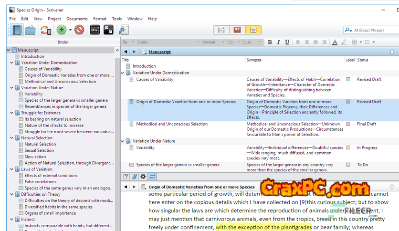Toggle Bold text formatting

click(270, 42)
